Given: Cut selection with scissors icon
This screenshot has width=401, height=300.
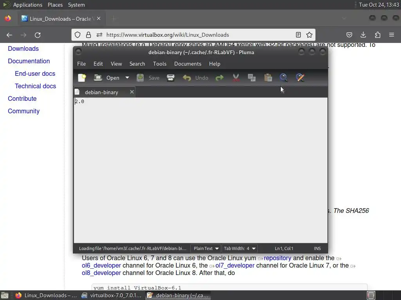Looking at the screenshot, I should tap(236, 78).
